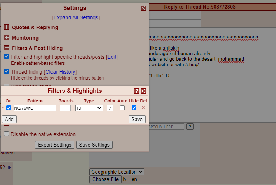276x185 pixels.
Task: Click the Type column header
Action: pyautogui.click(x=89, y=101)
